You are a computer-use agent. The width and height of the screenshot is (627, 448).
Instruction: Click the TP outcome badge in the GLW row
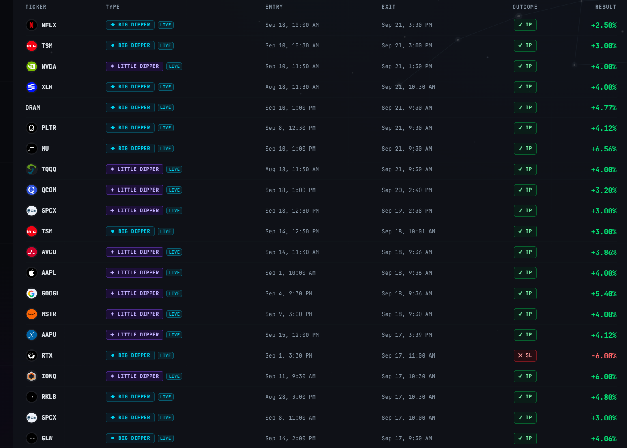point(525,438)
